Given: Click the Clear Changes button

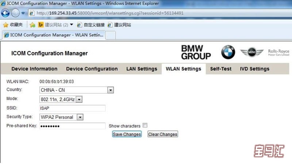Looking at the screenshot, I should pos(163,134).
